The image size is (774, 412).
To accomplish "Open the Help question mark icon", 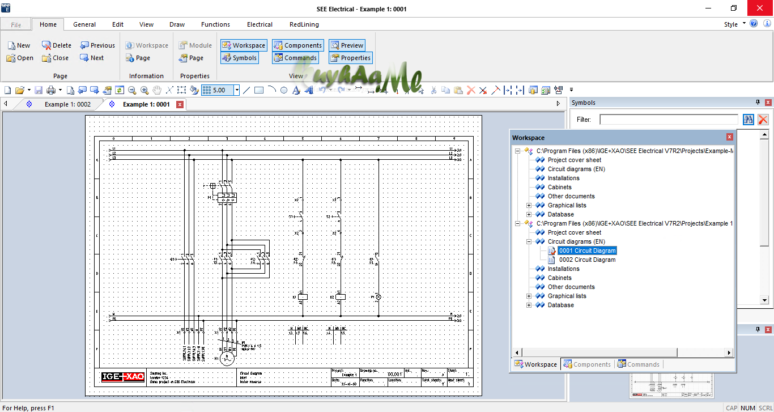I will 754,24.
